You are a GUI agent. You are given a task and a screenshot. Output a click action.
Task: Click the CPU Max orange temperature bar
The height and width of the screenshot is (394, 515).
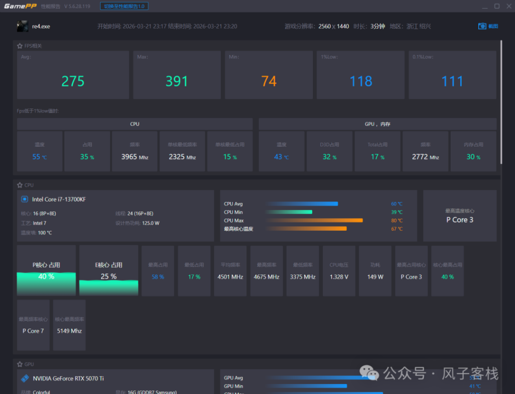[x=314, y=220]
